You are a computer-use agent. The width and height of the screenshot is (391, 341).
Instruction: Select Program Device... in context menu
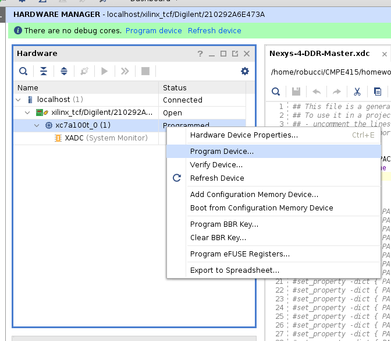click(x=273, y=152)
